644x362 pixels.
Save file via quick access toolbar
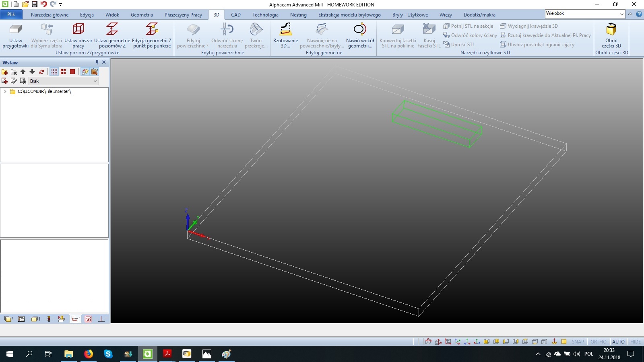34,4
